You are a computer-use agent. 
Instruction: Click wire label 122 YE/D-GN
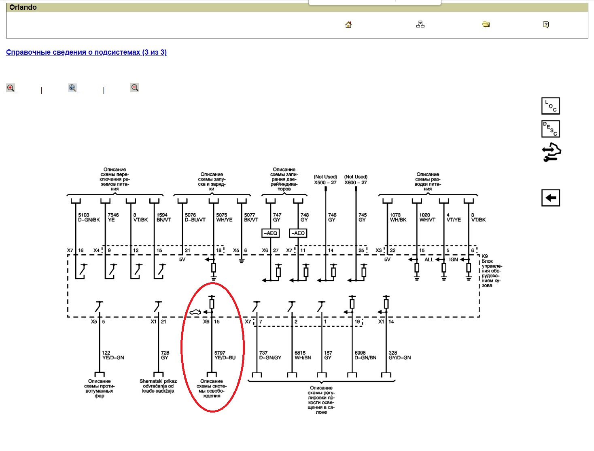[113, 355]
